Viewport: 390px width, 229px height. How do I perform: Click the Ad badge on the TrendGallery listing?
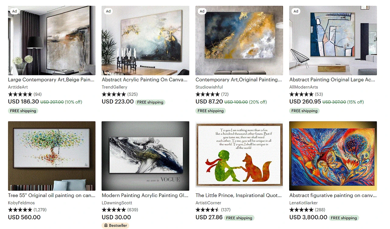tap(108, 11)
